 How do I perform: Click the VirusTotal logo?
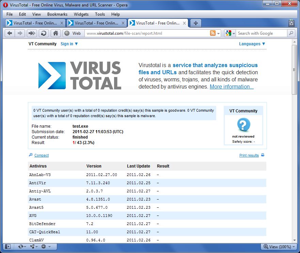80,75
